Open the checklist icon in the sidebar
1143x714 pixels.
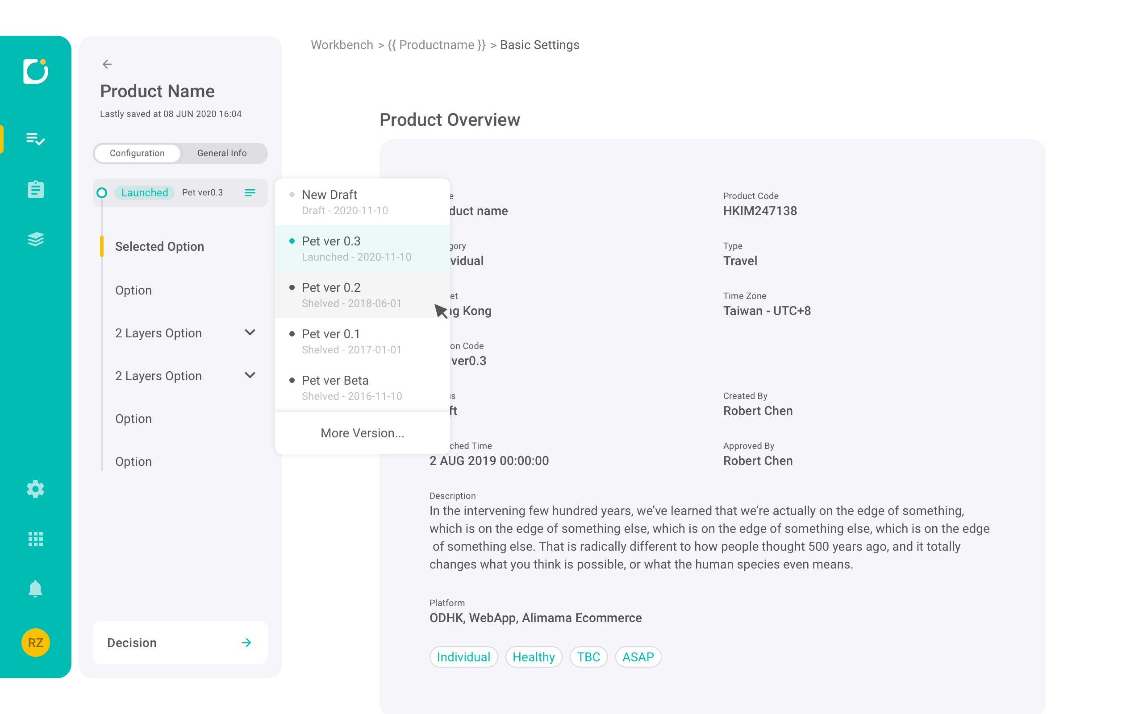coord(35,139)
